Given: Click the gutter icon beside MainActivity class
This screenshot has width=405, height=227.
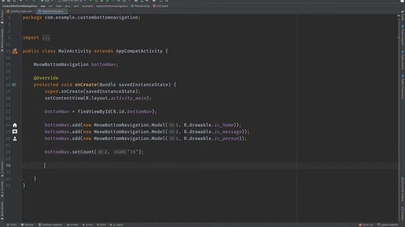Looking at the screenshot, I should [15, 51].
